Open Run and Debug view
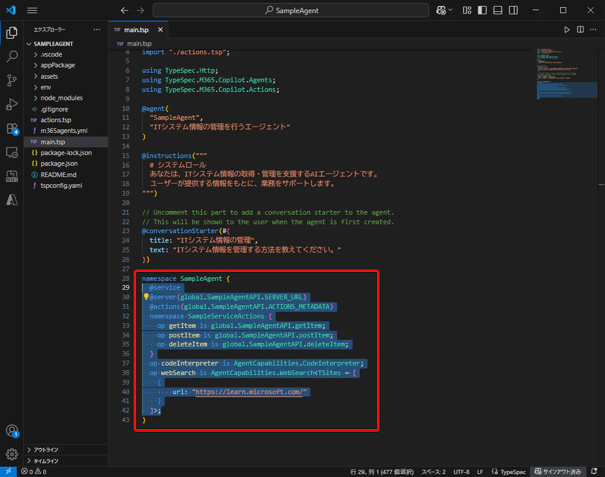The image size is (605, 477). coord(11,104)
